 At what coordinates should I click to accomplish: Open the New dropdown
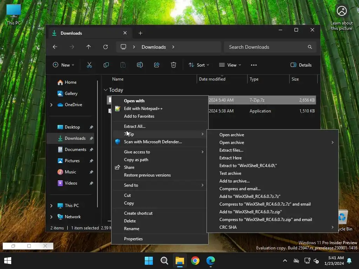(63, 65)
